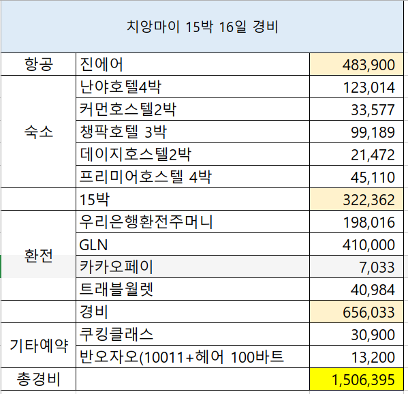Select the 프리미어호스텔 4박 cell
Viewport: 408px width, 394px height.
193,177
